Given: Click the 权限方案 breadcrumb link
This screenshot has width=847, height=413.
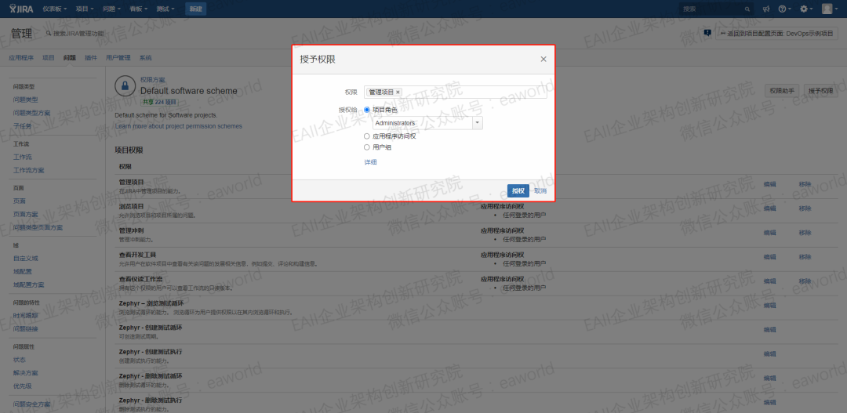Looking at the screenshot, I should pos(153,80).
